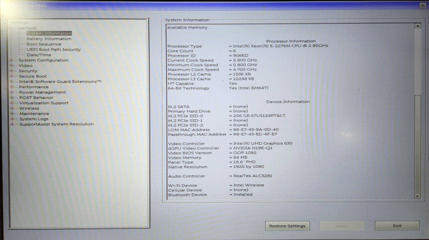Select the Video category label
This screenshot has width=429, height=240.
point(25,65)
